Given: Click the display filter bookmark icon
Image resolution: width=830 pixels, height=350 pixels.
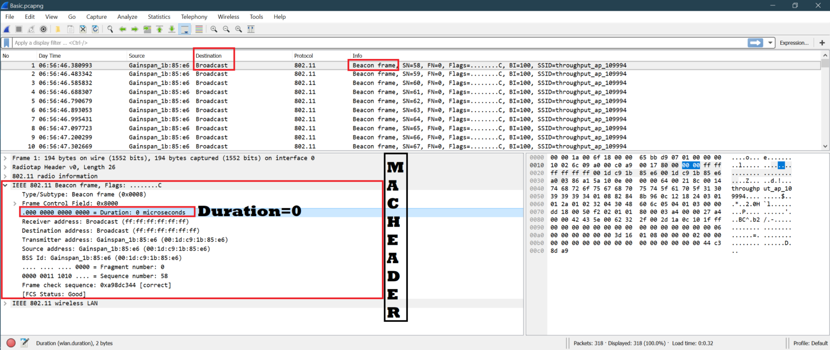Looking at the screenshot, I should point(6,43).
